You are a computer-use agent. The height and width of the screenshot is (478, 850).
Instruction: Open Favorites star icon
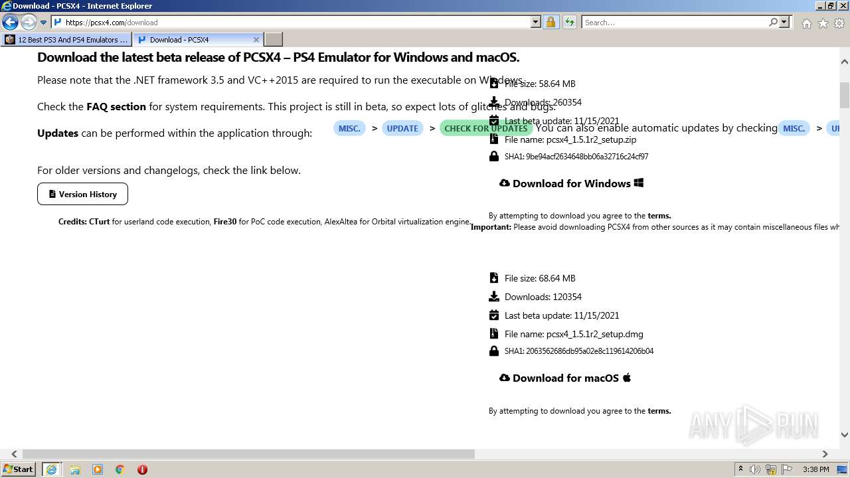pos(823,23)
